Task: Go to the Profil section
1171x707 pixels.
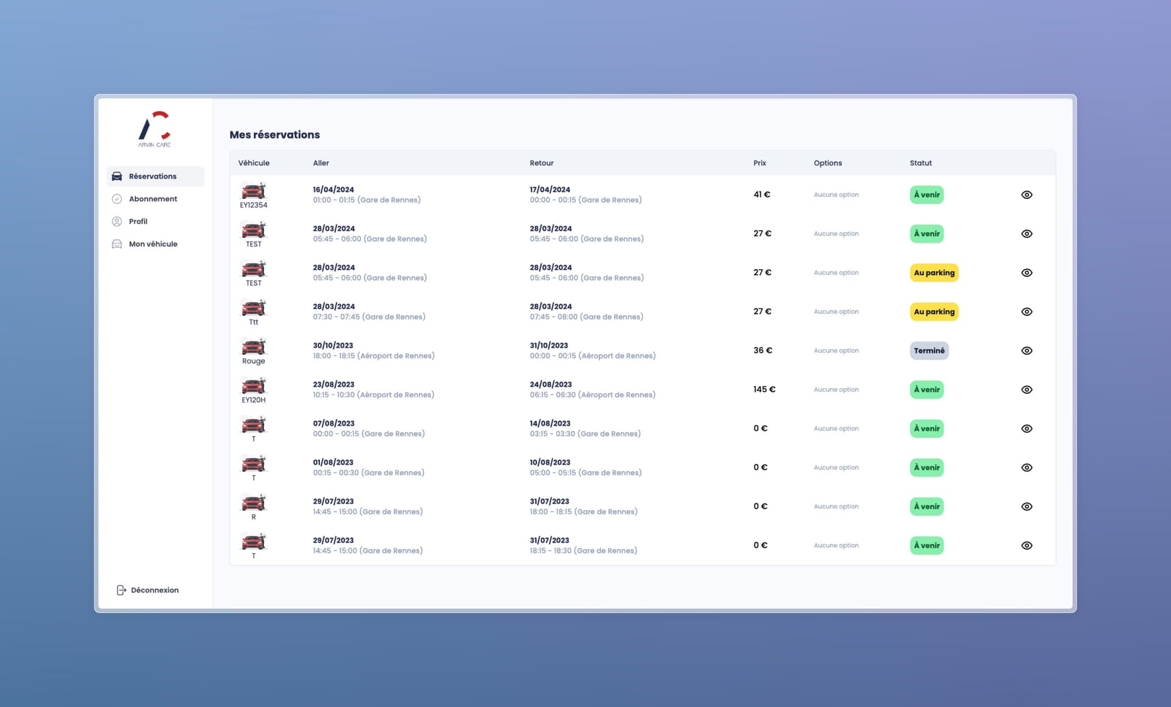Action: tap(138, 221)
